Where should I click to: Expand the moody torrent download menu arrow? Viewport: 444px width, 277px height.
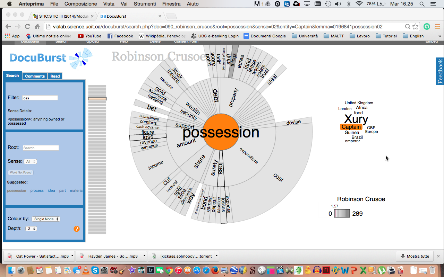(x=216, y=256)
